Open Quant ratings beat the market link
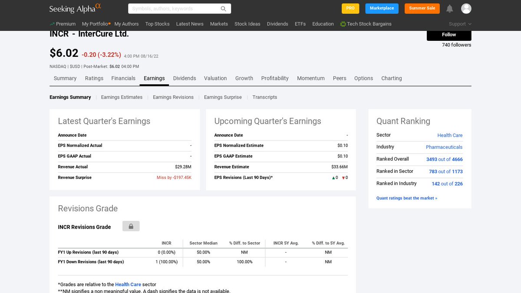 pyautogui.click(x=407, y=198)
